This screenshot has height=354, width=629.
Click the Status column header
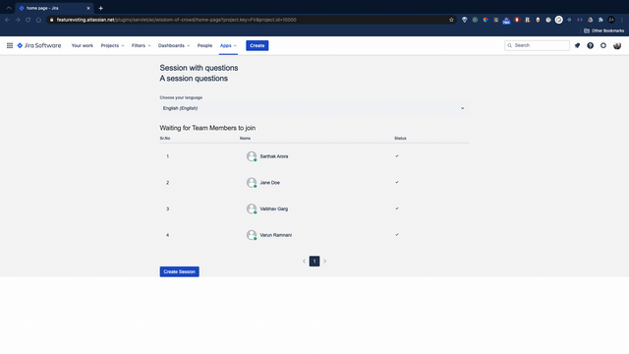(x=400, y=139)
